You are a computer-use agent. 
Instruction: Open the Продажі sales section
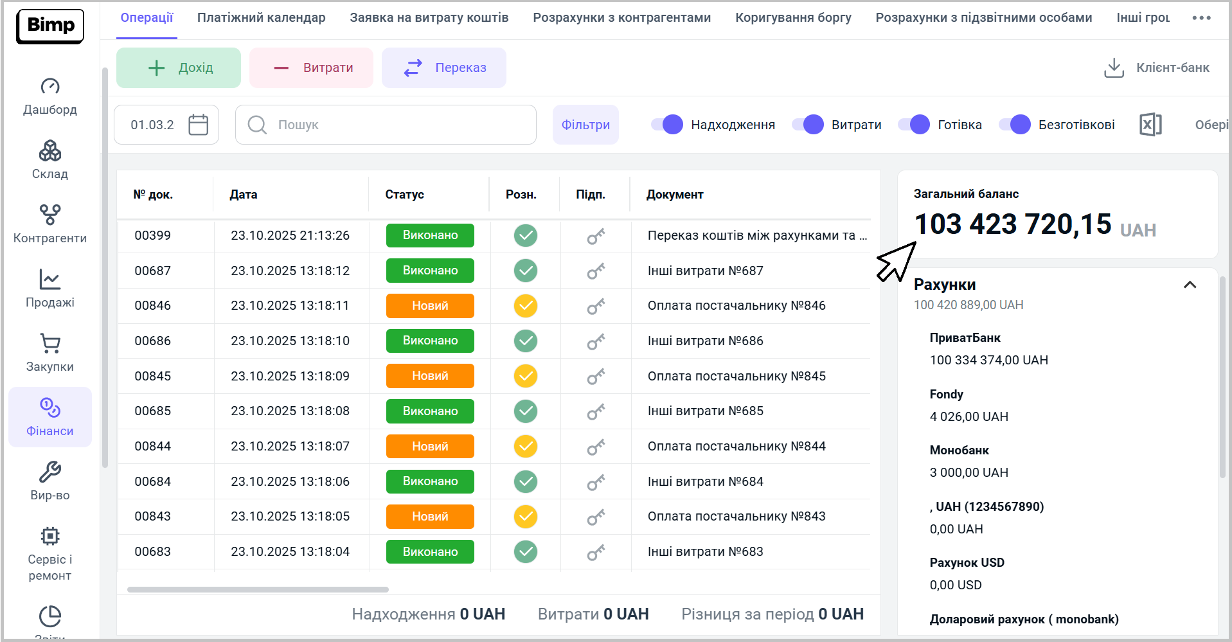click(x=49, y=288)
